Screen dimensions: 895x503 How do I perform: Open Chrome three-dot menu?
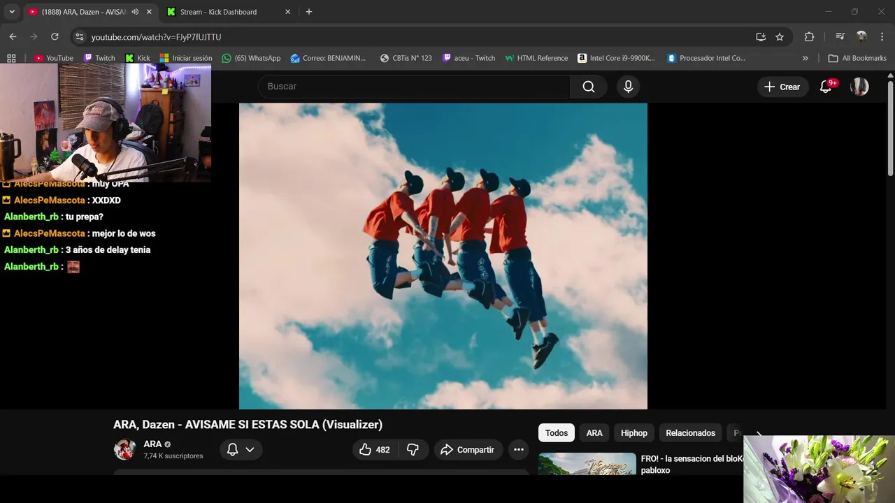coord(882,37)
